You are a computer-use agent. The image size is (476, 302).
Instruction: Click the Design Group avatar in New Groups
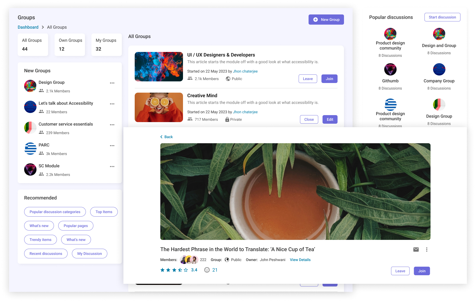30,86
